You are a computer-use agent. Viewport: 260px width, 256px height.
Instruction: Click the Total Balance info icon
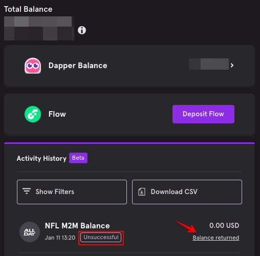click(82, 30)
